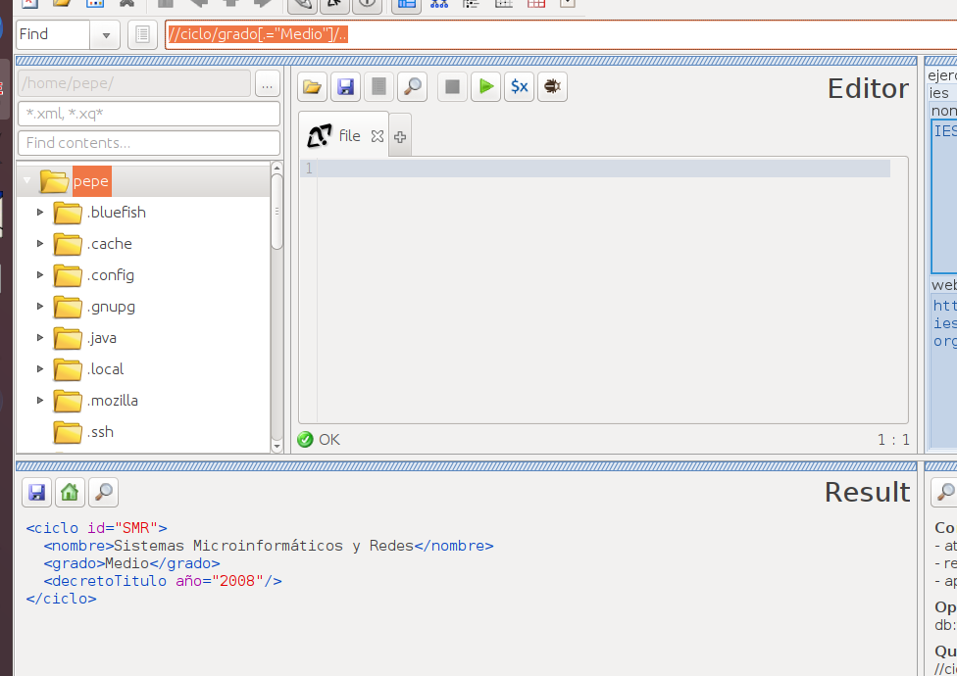Save the editor file with the floppy icon
The image size is (957, 676).
tap(345, 86)
